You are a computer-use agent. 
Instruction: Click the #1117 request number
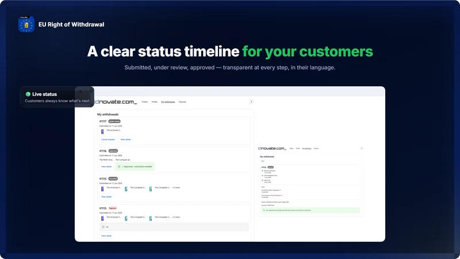point(103,121)
